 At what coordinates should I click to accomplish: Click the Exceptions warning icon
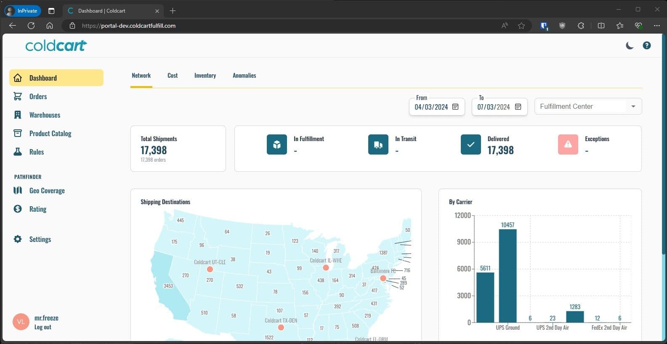[568, 144]
